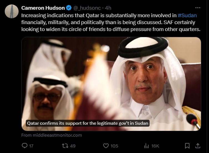Viewport: 209px width, 153px height.
Task: Repost the tweet with the arrows icon
Action: pyautogui.click(x=65, y=146)
